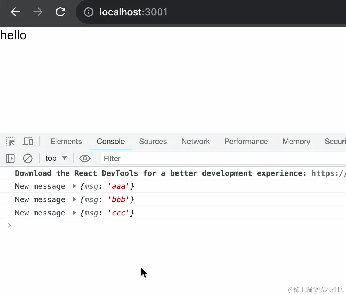Toggle the device toolbar icon
346x295 pixels.
(28, 141)
